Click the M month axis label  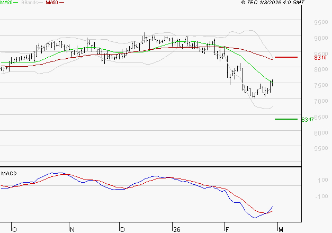point(281,230)
